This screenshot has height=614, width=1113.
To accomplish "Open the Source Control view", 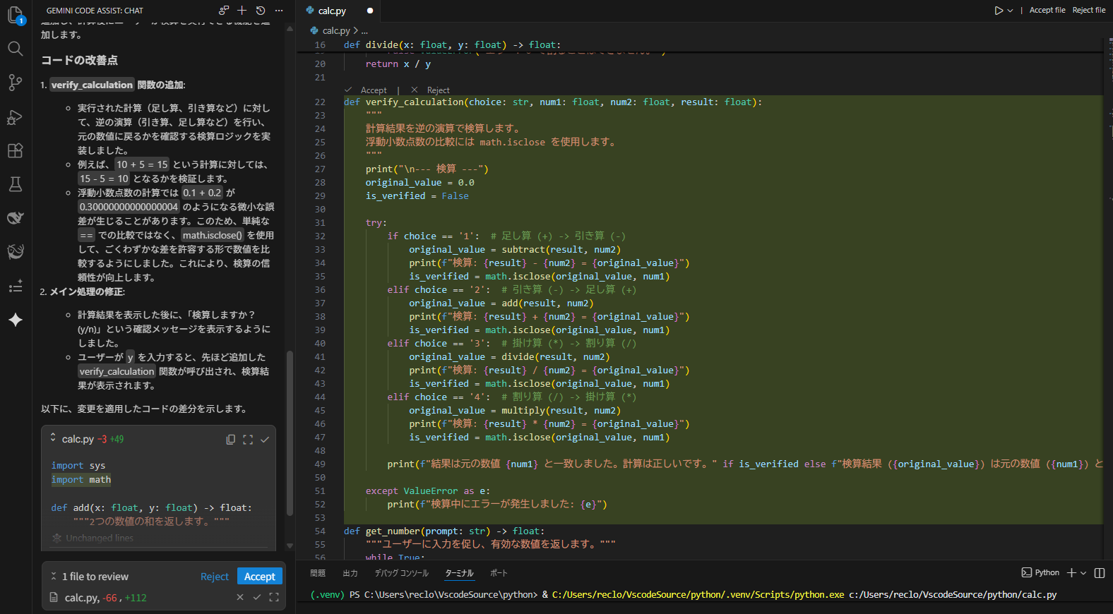I will (15, 83).
